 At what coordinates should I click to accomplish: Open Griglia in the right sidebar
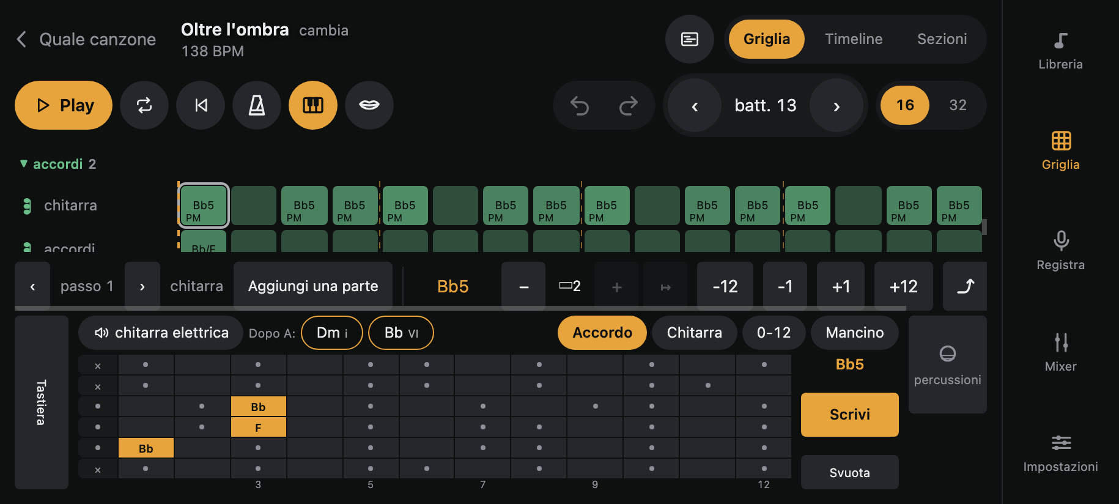point(1060,151)
